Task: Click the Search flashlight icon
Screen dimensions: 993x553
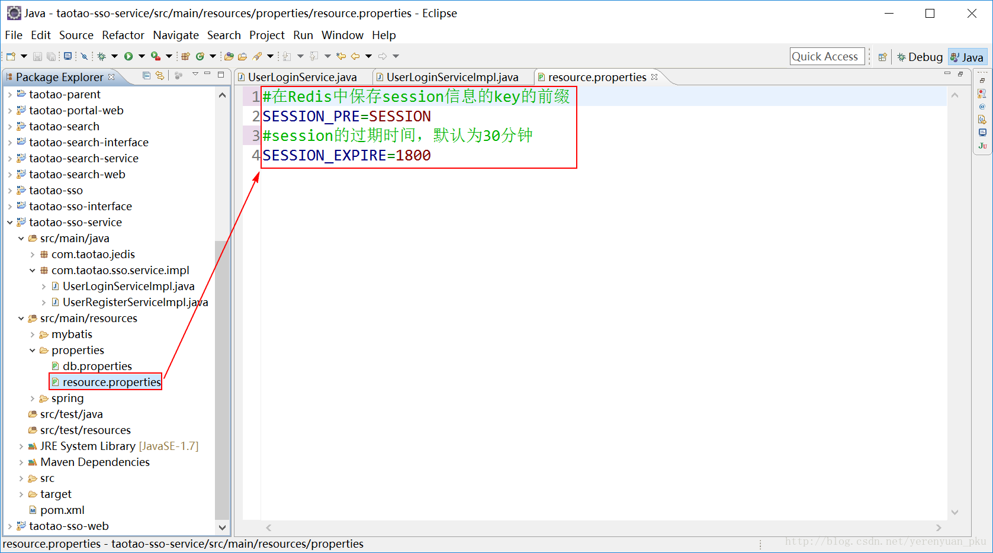Action: coord(257,56)
